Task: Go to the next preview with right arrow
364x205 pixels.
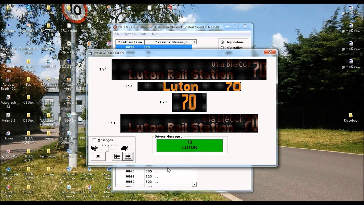Action: click(x=128, y=156)
